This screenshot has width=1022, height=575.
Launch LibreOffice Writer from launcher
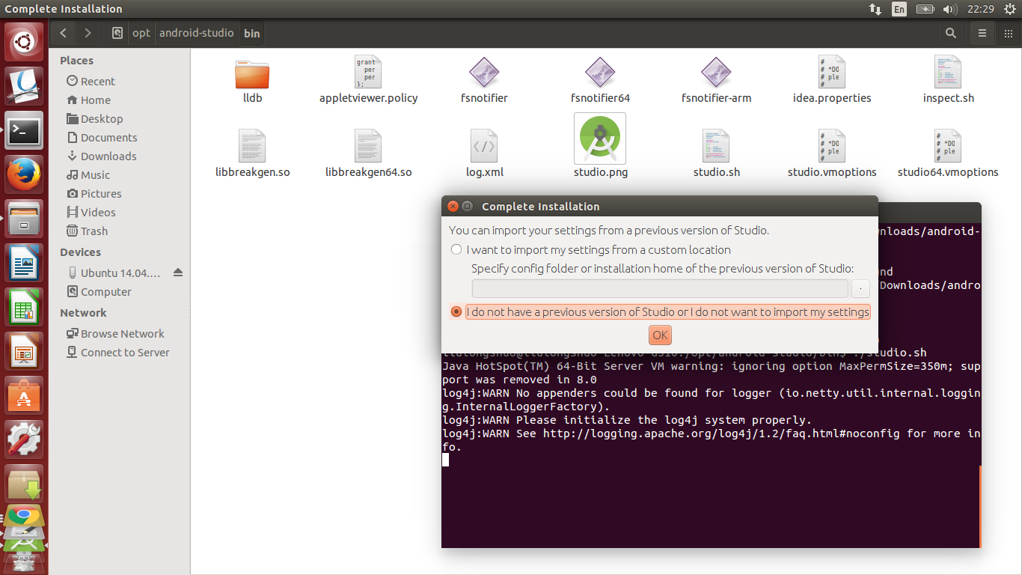tap(24, 263)
